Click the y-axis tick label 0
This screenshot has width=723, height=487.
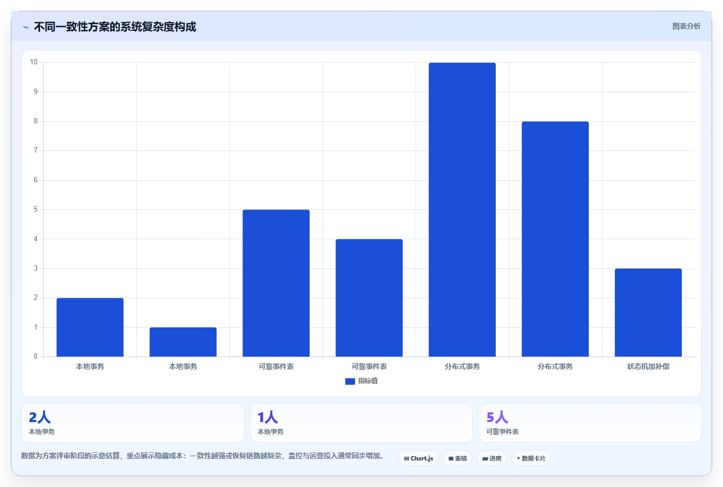pos(36,356)
